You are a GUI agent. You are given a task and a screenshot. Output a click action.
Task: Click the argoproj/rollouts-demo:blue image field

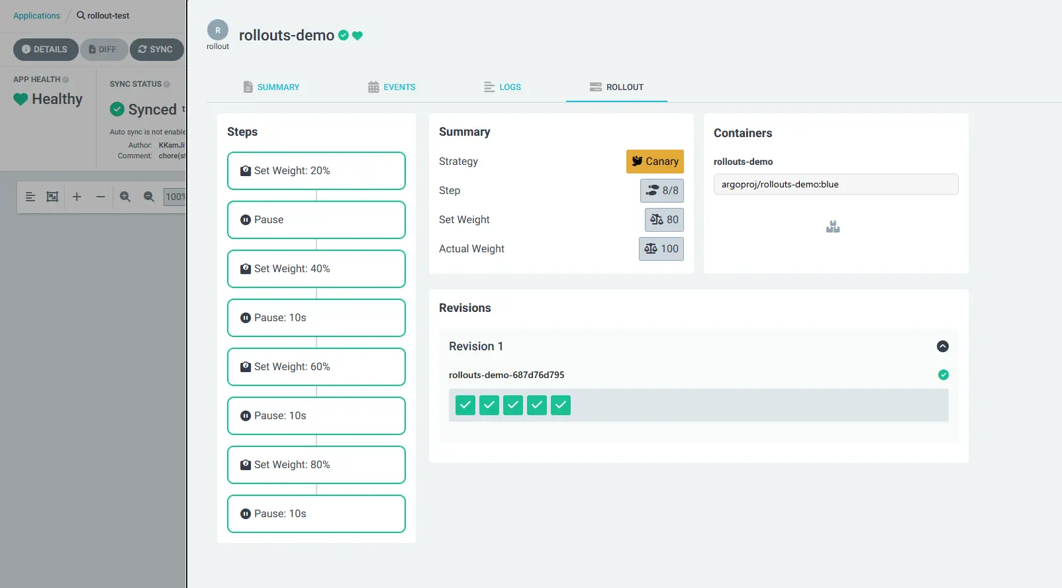coord(836,185)
